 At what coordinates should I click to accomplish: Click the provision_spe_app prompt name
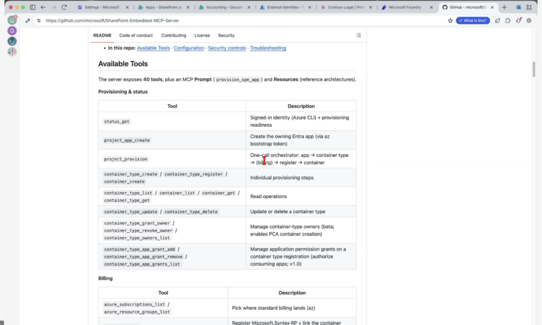click(x=238, y=79)
